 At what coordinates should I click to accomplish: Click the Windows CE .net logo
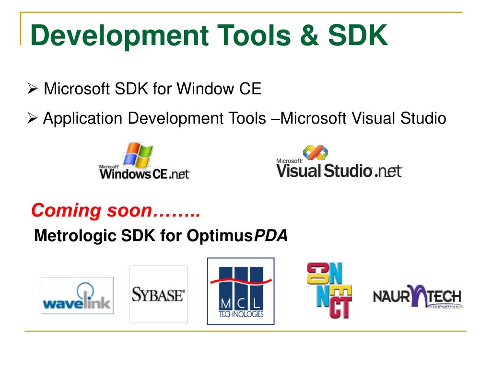click(145, 161)
